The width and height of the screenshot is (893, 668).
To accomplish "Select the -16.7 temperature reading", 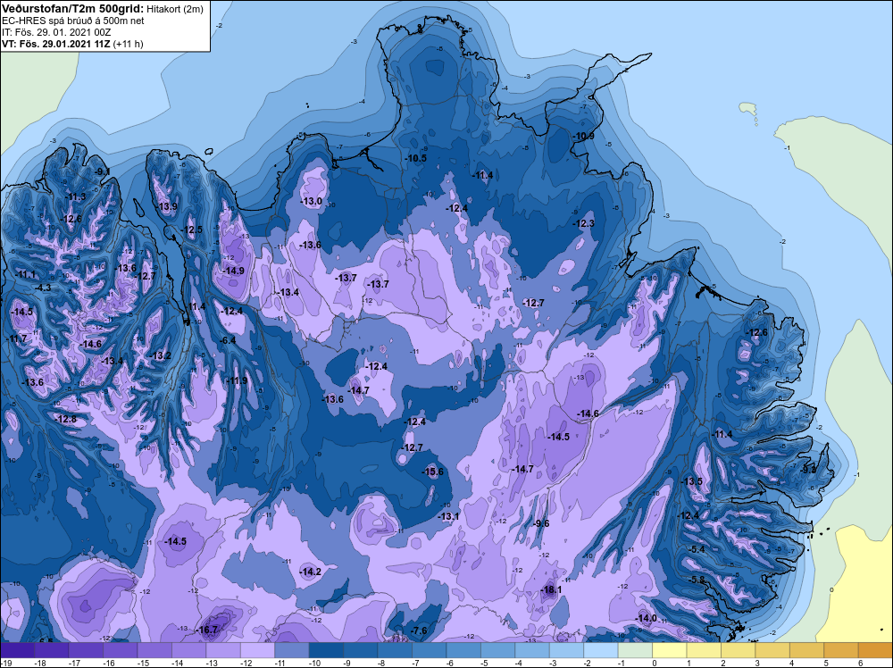I will click(207, 630).
